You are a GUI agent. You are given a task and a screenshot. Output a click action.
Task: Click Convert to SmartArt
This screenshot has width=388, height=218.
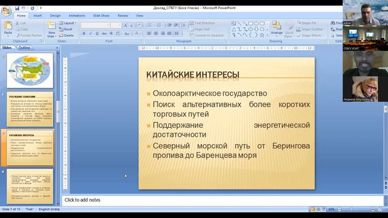pos(207,35)
